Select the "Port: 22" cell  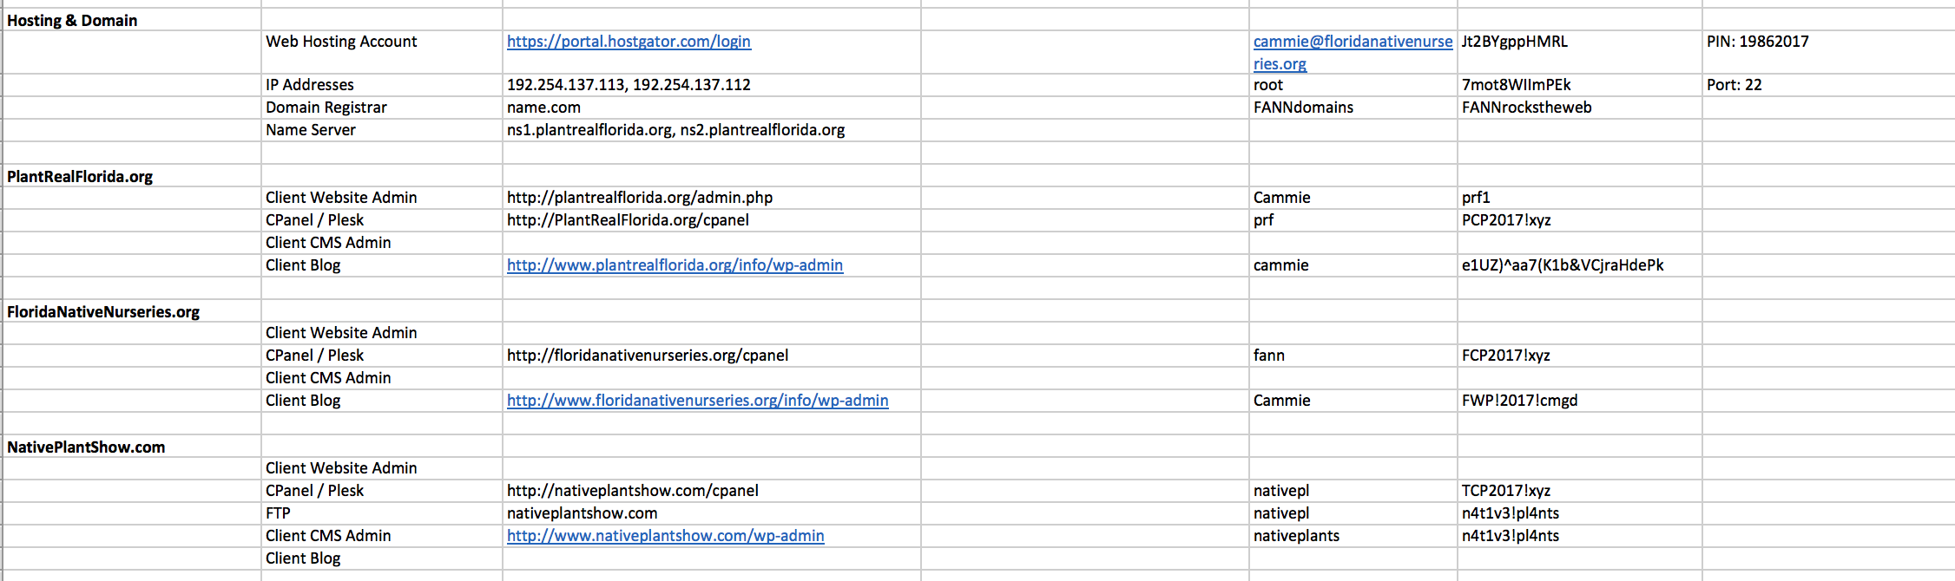pyautogui.click(x=1734, y=85)
